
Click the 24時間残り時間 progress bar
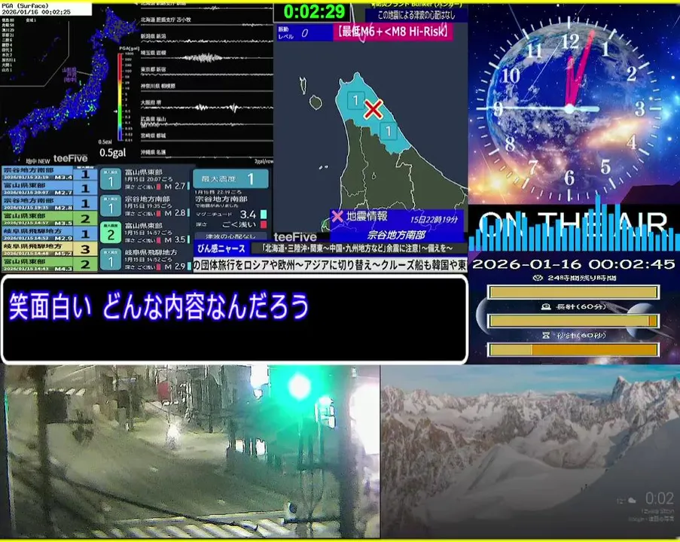pyautogui.click(x=573, y=292)
